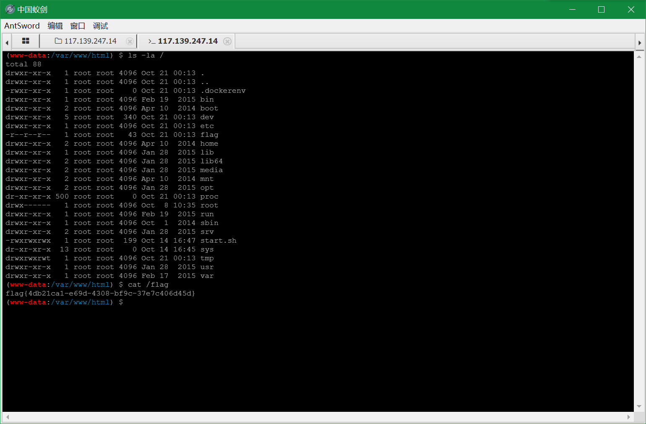Minimize the 中国蚁剑 window
646x424 pixels.
[572, 9]
